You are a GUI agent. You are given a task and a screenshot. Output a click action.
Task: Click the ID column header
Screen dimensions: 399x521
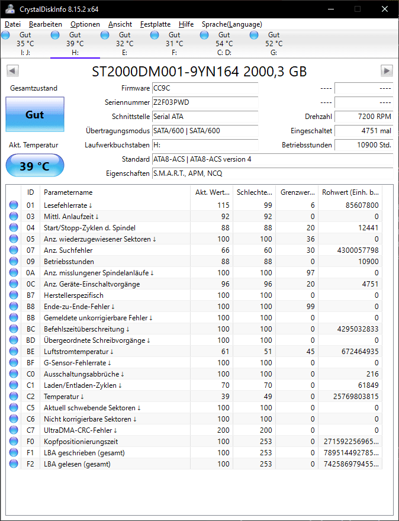pyautogui.click(x=31, y=192)
